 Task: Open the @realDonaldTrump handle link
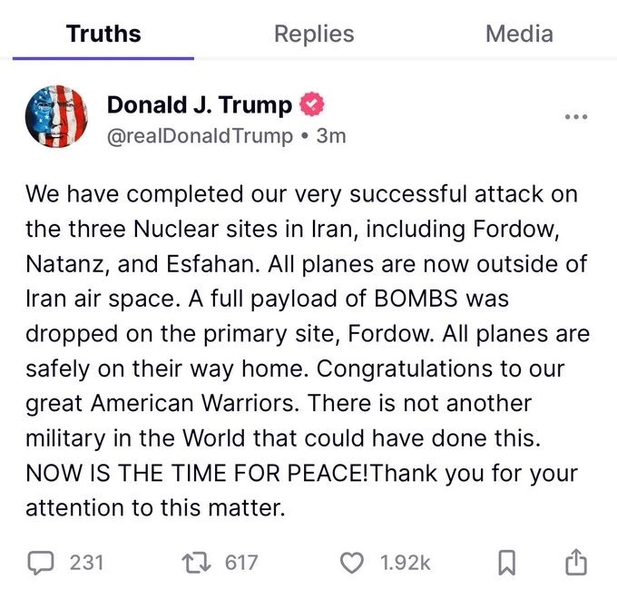click(x=201, y=135)
